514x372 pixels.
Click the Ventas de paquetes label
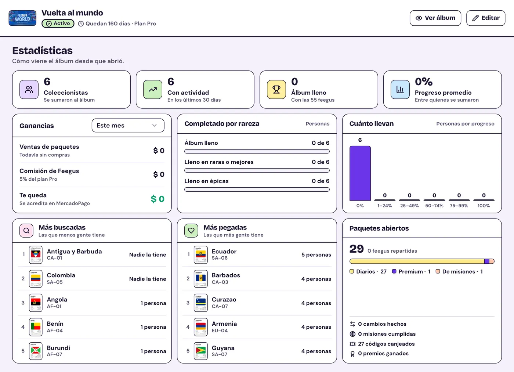coord(49,147)
